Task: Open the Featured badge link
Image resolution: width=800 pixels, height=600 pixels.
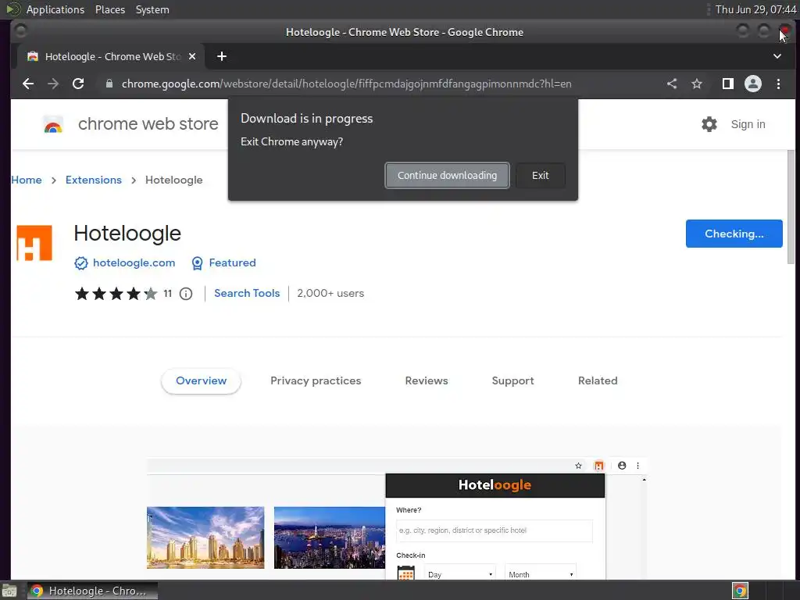Action: point(232,262)
